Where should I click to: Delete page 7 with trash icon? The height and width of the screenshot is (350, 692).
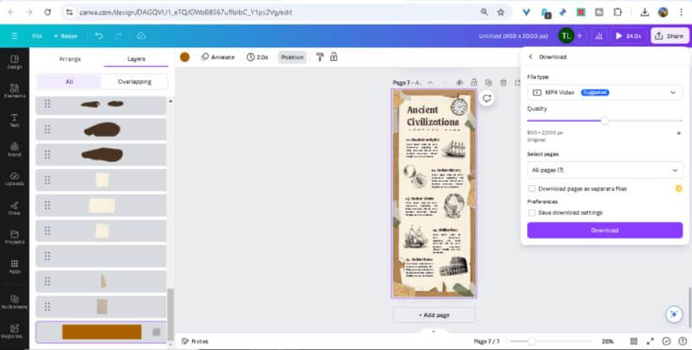coord(503,83)
